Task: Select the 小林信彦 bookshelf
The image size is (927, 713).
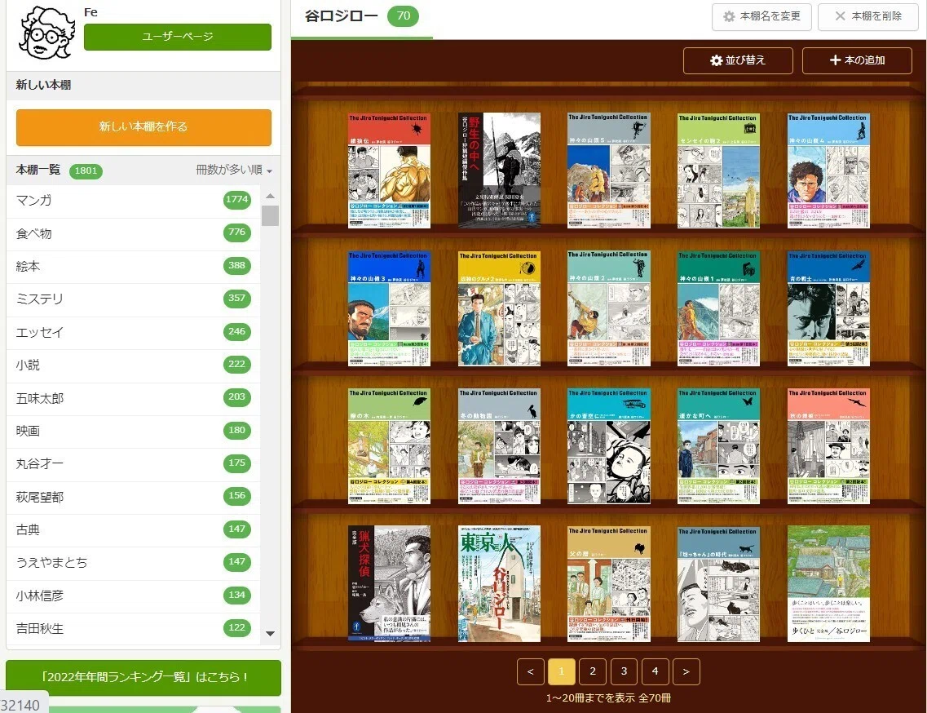Action: [133, 596]
